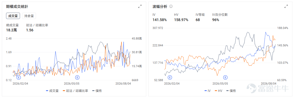
Task: Click the 15.74萬 right axis label
Action: [x=137, y=66]
